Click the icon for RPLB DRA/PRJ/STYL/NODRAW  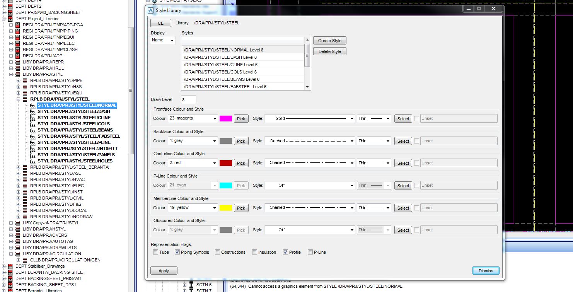point(25,217)
